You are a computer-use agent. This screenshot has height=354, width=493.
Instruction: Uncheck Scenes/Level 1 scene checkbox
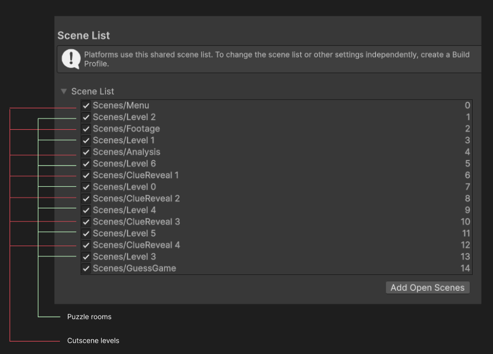86,141
